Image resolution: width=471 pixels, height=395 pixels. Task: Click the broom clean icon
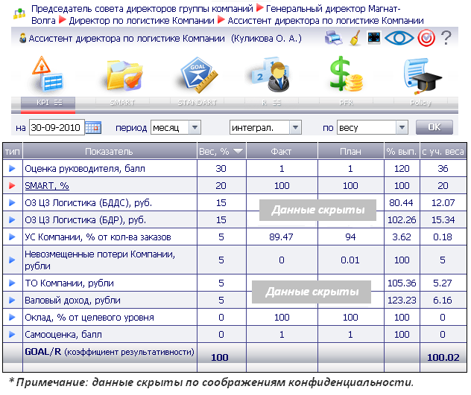355,38
